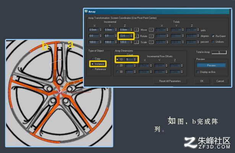This screenshot has height=153, width=235.
Task: Adjust the Rotate Z spinner arrows
Action: 131,36
